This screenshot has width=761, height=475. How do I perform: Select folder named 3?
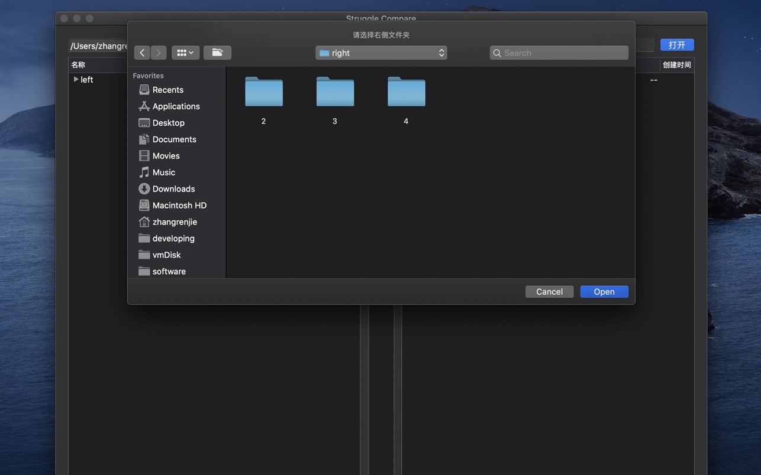point(335,100)
